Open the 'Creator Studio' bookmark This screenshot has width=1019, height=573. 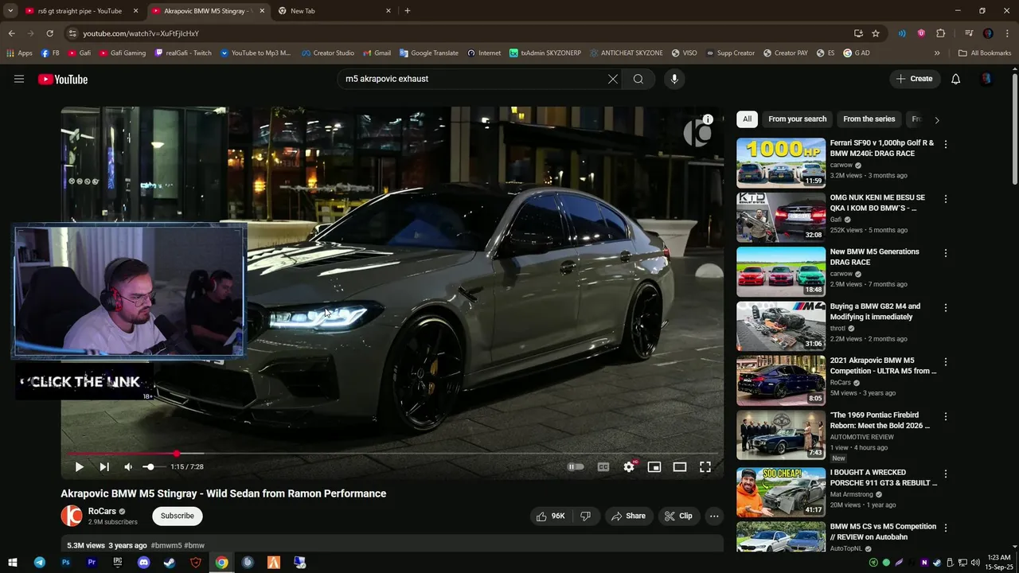pyautogui.click(x=327, y=53)
